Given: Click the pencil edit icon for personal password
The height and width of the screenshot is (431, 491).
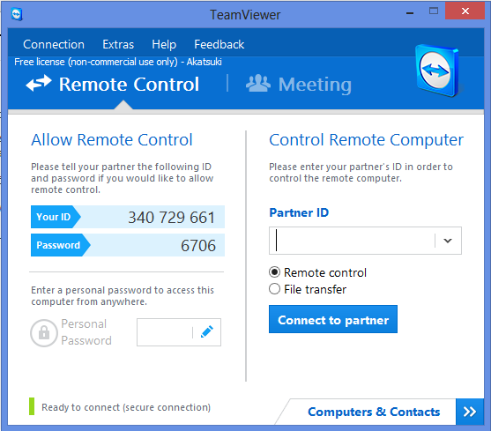Looking at the screenshot, I should coord(206,331).
